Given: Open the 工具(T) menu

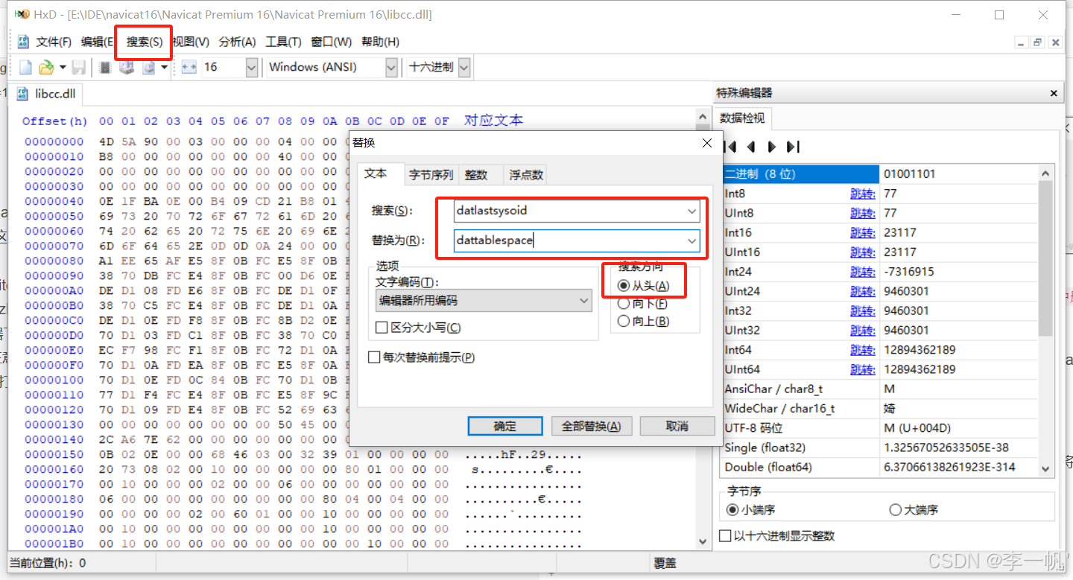Looking at the screenshot, I should coord(283,42).
